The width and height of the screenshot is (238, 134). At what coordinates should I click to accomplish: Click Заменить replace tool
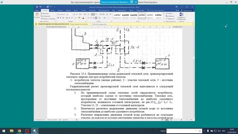pyautogui.click(x=170, y=16)
